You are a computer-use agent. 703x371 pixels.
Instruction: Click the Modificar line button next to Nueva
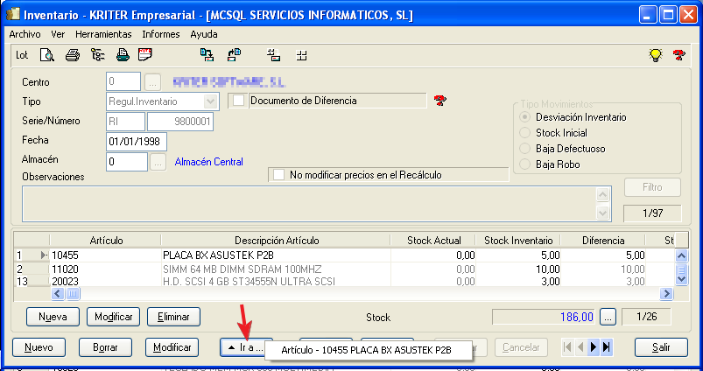click(x=114, y=317)
